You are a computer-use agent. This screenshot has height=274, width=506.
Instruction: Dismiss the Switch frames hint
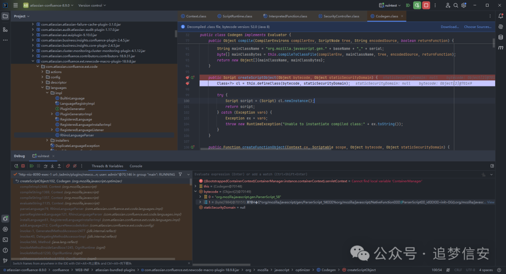pos(189,263)
